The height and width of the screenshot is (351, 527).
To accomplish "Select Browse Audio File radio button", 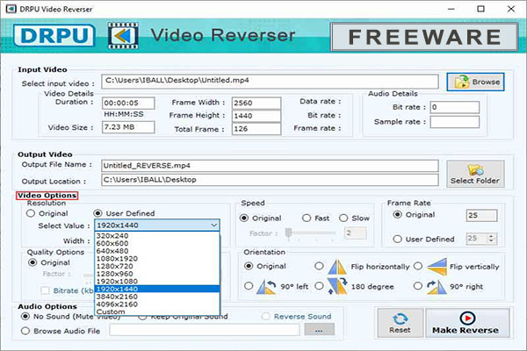I will pos(25,331).
